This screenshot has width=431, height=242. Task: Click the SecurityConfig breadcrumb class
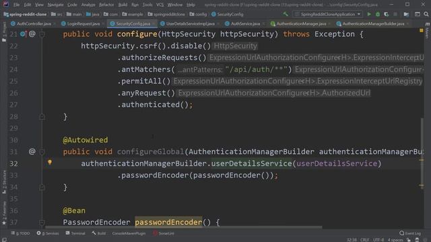click(228, 14)
